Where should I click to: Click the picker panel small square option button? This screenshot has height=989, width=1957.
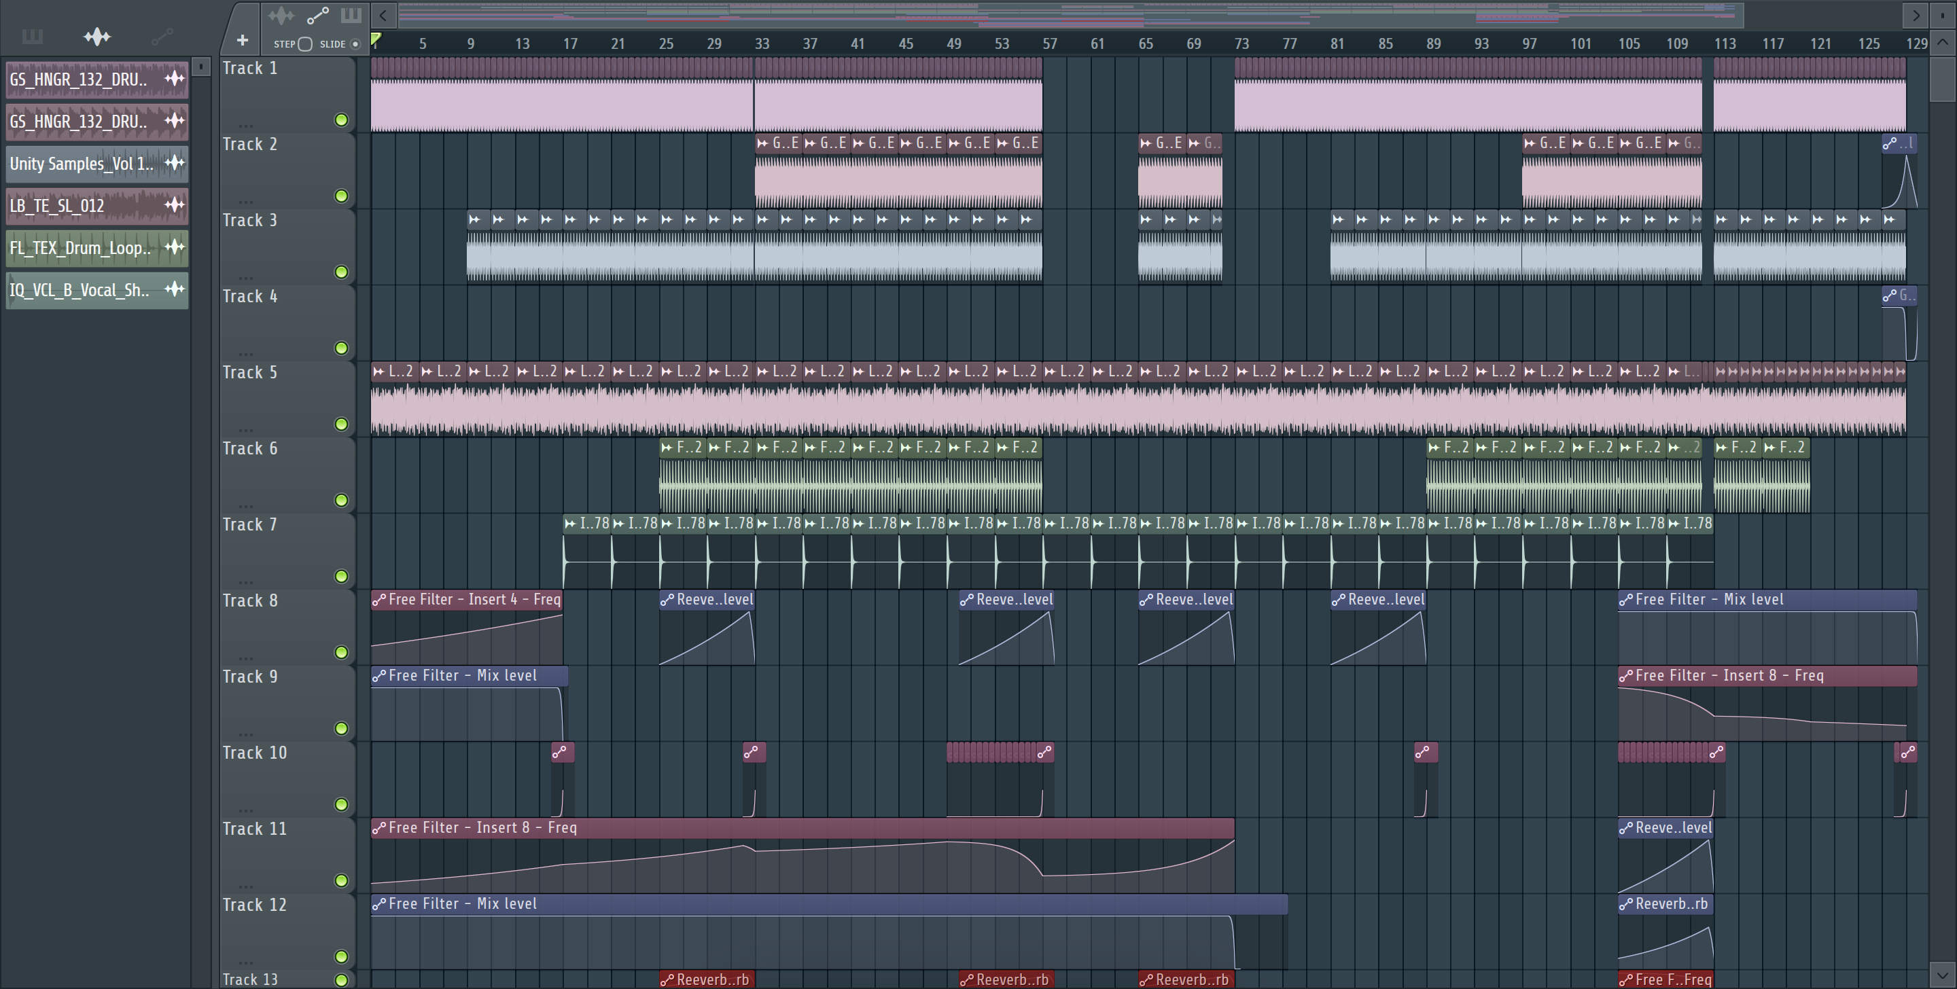point(200,67)
